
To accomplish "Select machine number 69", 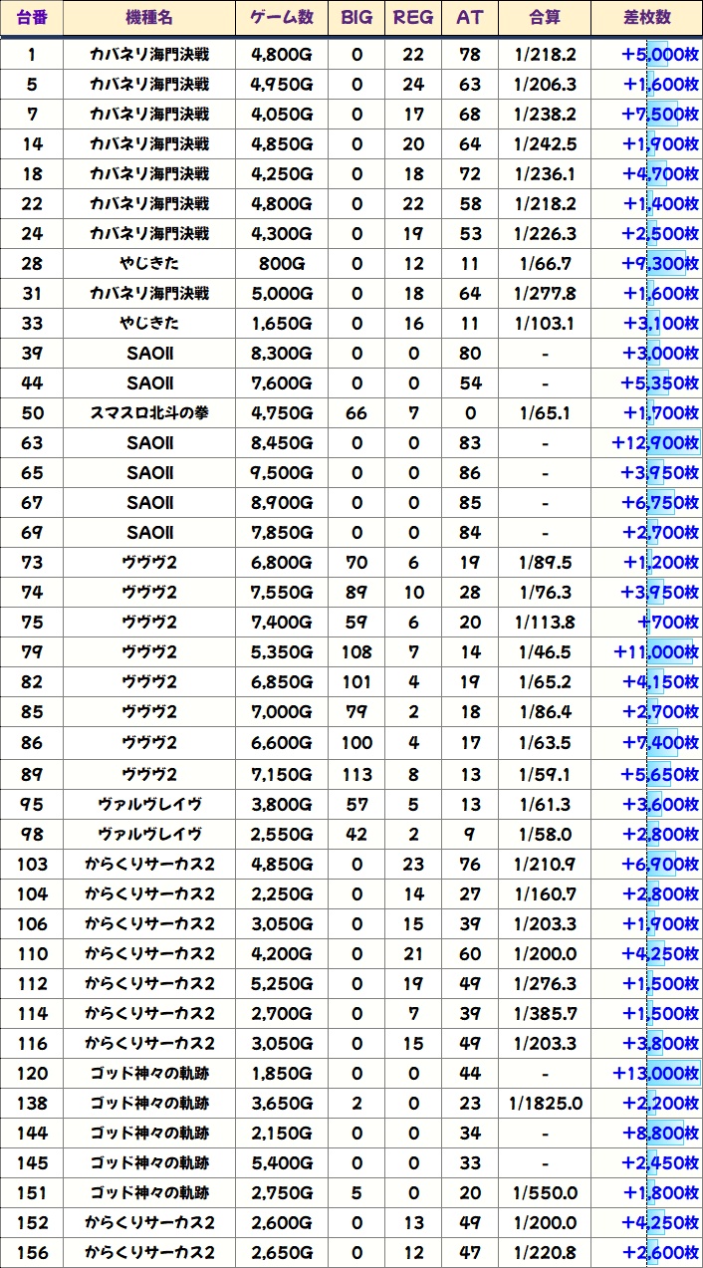I will [32, 533].
